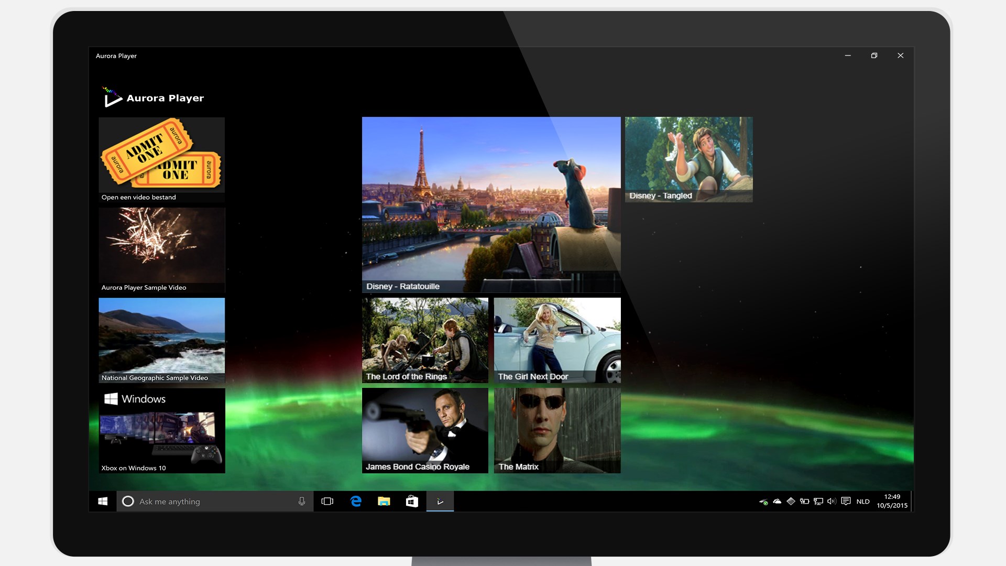Open Task View in the taskbar
Image resolution: width=1006 pixels, height=566 pixels.
(x=327, y=502)
